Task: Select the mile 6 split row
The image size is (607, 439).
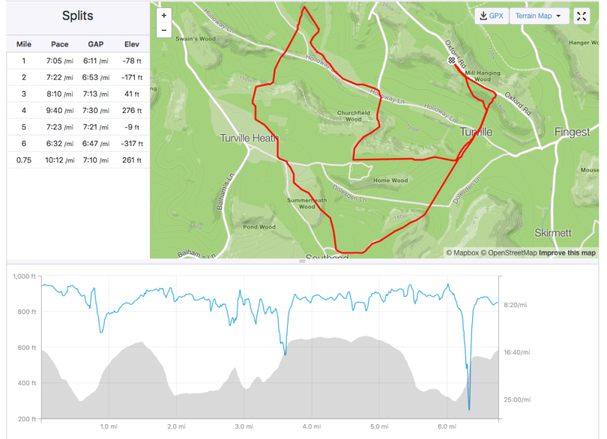Action: pos(78,143)
